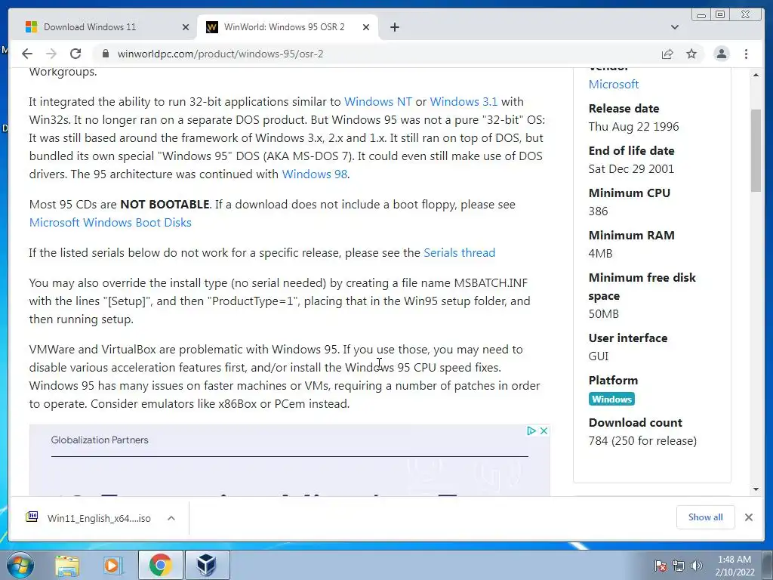
Task: Click the Chrome taskbar icon
Action: 160,565
